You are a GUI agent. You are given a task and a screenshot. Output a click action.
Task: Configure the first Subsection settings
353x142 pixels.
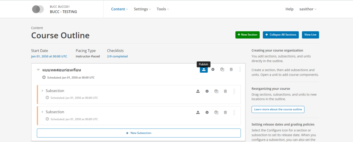[x=207, y=91]
